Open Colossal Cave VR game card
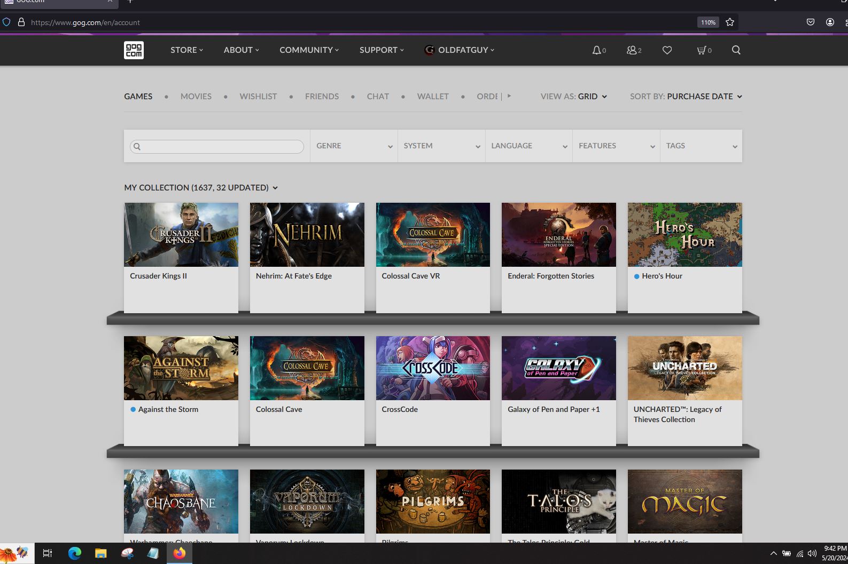The height and width of the screenshot is (564, 848). [x=433, y=257]
